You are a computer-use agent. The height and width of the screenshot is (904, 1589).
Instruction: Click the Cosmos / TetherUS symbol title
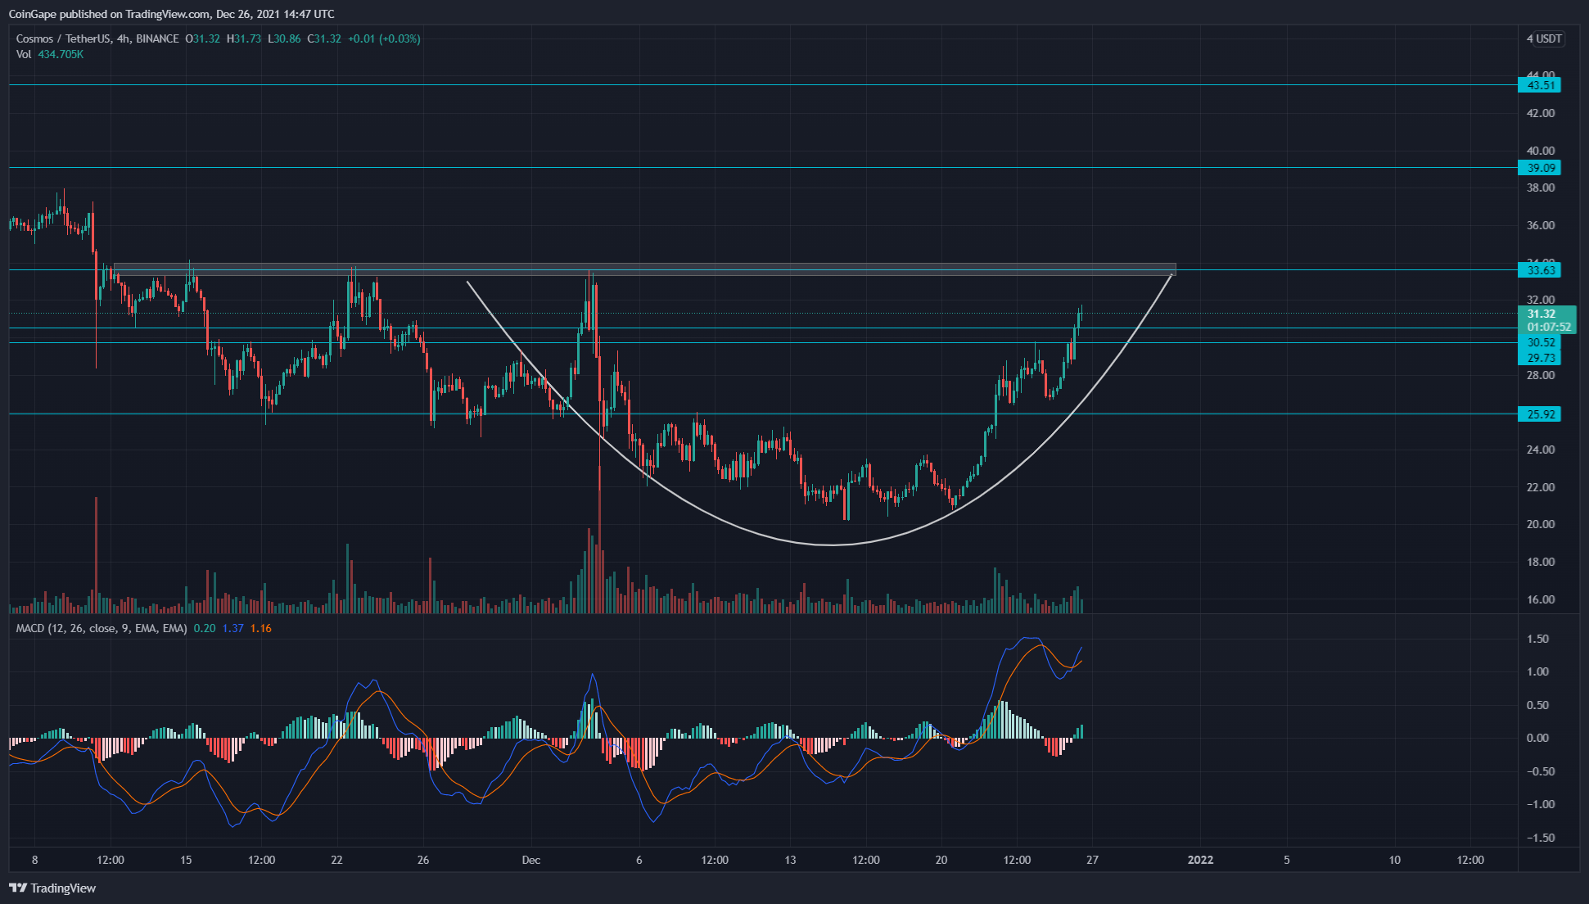pos(64,38)
